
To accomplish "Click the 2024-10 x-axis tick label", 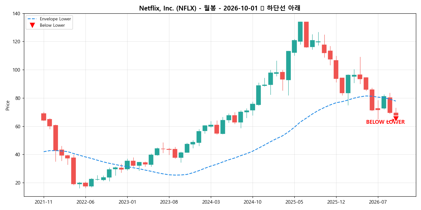I will 253,202.
